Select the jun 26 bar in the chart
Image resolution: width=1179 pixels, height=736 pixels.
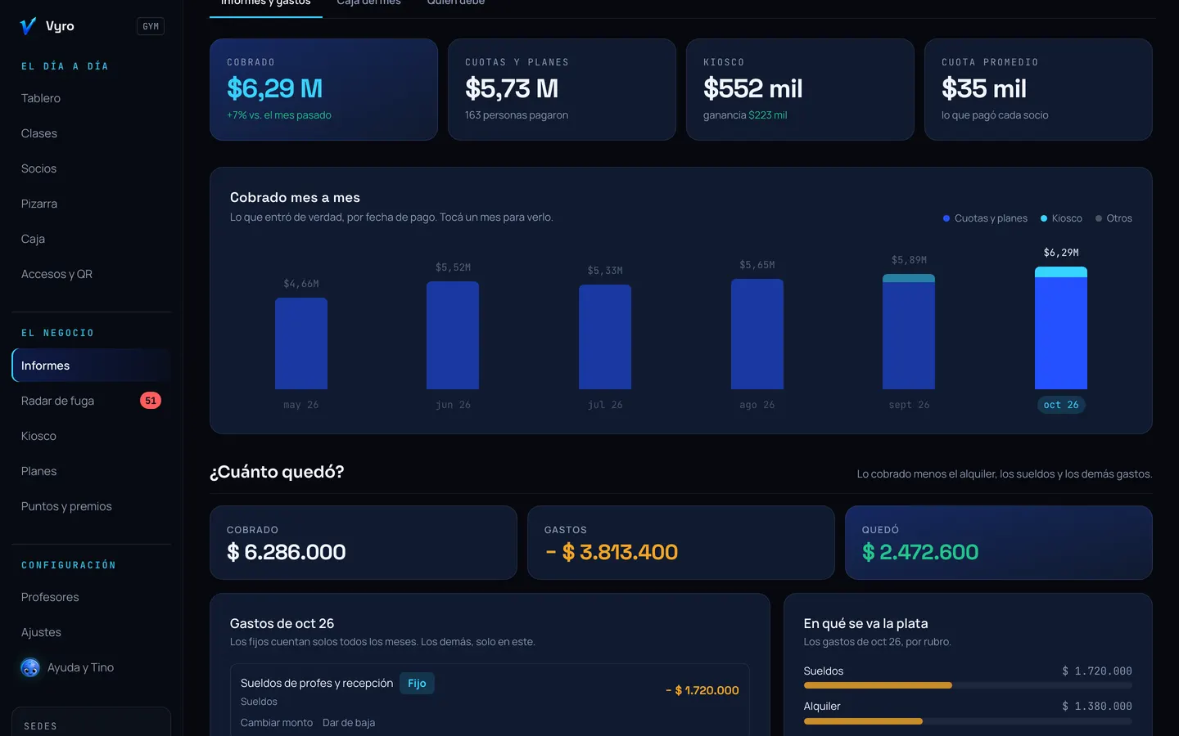[x=453, y=335]
